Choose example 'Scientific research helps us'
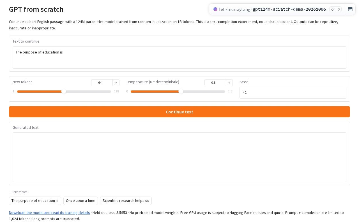 (x=126, y=200)
